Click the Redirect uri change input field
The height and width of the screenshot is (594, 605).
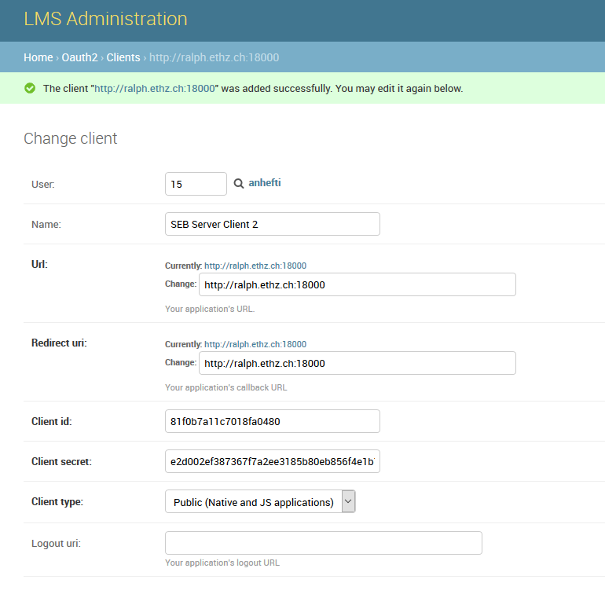[357, 363]
